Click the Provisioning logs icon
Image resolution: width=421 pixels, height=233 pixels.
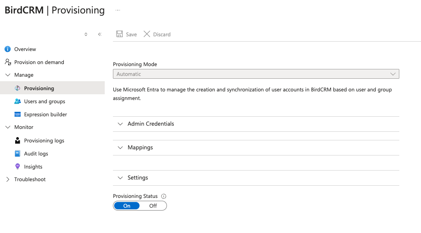tap(18, 140)
